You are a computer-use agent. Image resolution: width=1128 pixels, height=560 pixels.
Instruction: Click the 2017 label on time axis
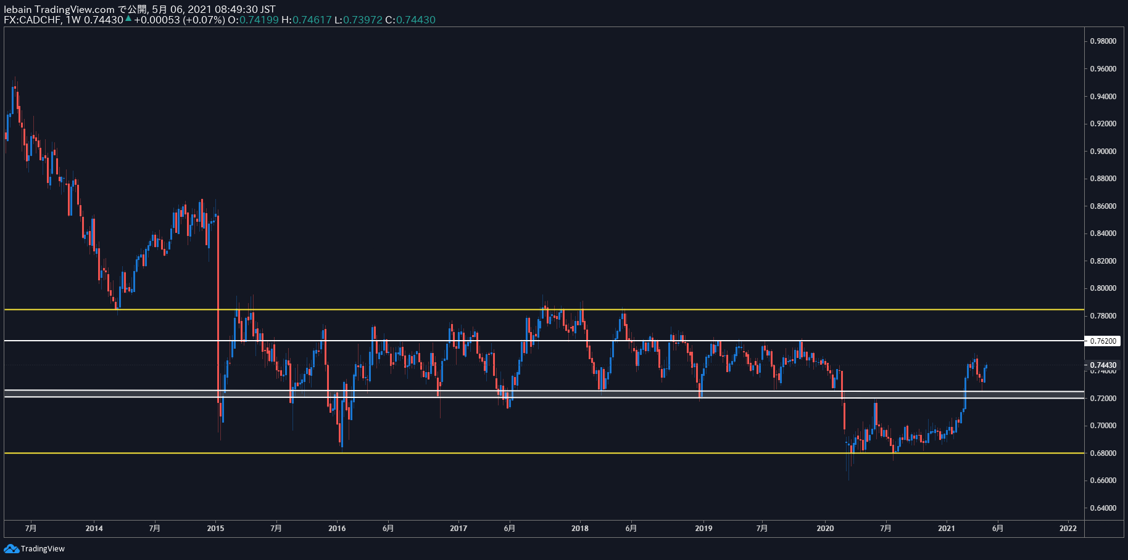coord(458,529)
